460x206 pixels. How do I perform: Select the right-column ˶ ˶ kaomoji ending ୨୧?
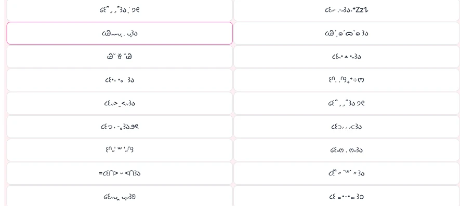pyautogui.click(x=347, y=103)
